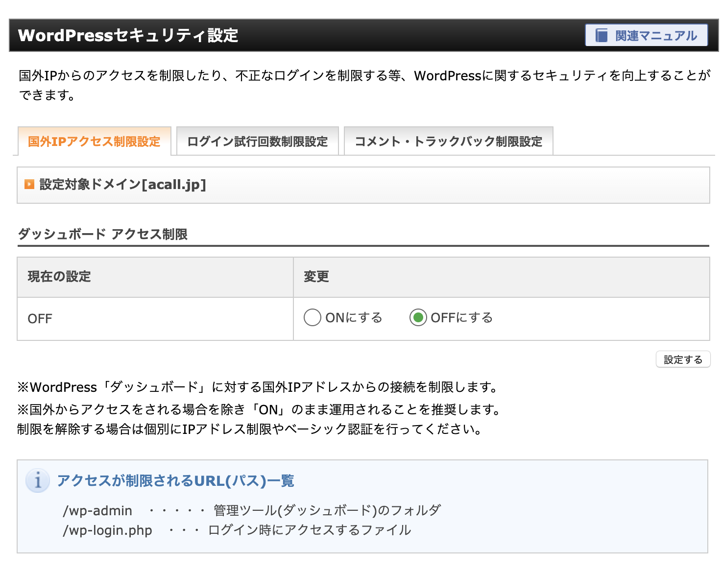Select the ONにする radio button
722x574 pixels.
coord(313,317)
